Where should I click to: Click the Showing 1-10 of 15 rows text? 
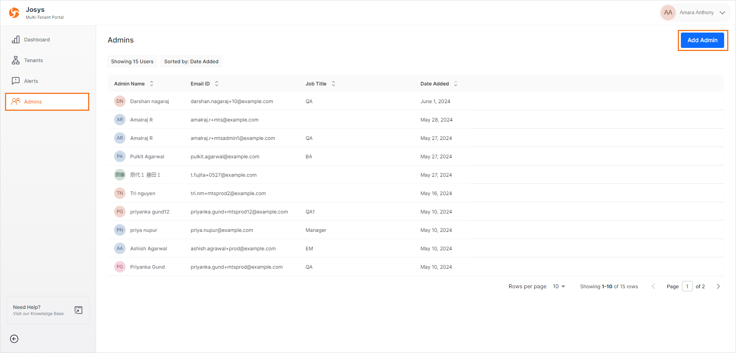tap(609, 286)
